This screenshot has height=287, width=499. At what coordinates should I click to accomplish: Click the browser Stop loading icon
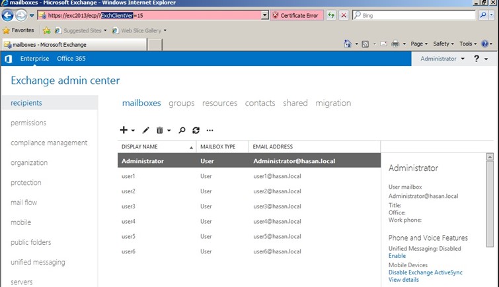click(344, 15)
